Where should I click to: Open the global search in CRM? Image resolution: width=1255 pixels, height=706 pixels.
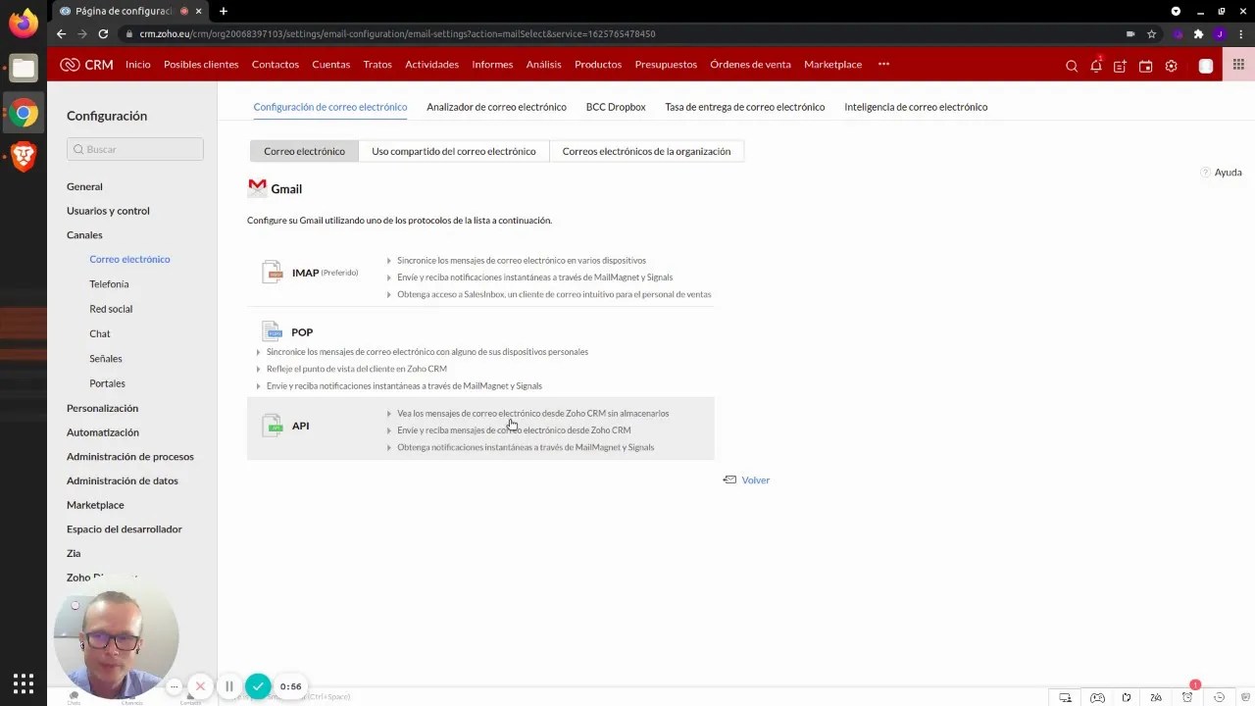click(1072, 66)
